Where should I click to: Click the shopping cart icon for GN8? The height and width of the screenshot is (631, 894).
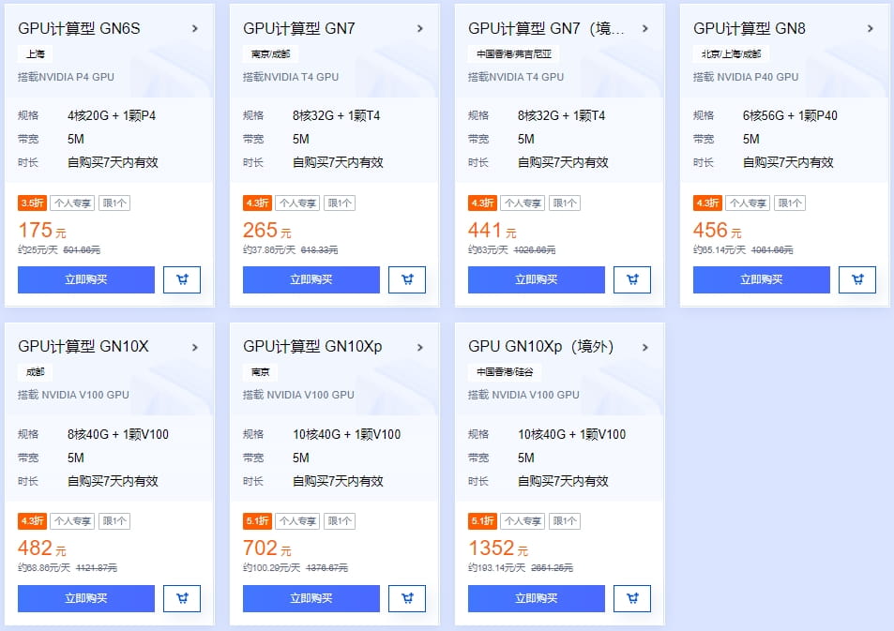coord(856,279)
